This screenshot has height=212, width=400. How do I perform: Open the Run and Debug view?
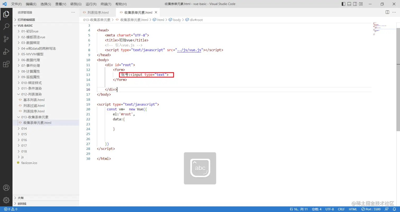pos(6,51)
